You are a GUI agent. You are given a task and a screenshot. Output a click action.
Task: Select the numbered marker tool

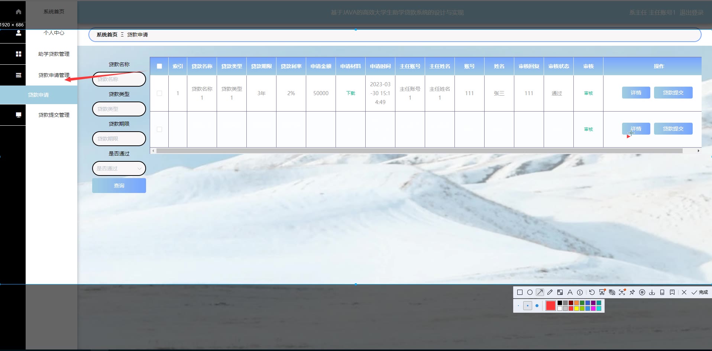click(x=580, y=292)
